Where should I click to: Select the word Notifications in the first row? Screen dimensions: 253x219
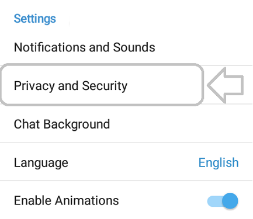click(x=50, y=47)
